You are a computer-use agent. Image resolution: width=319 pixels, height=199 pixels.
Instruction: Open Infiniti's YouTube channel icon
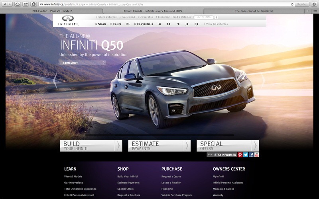click(256, 155)
